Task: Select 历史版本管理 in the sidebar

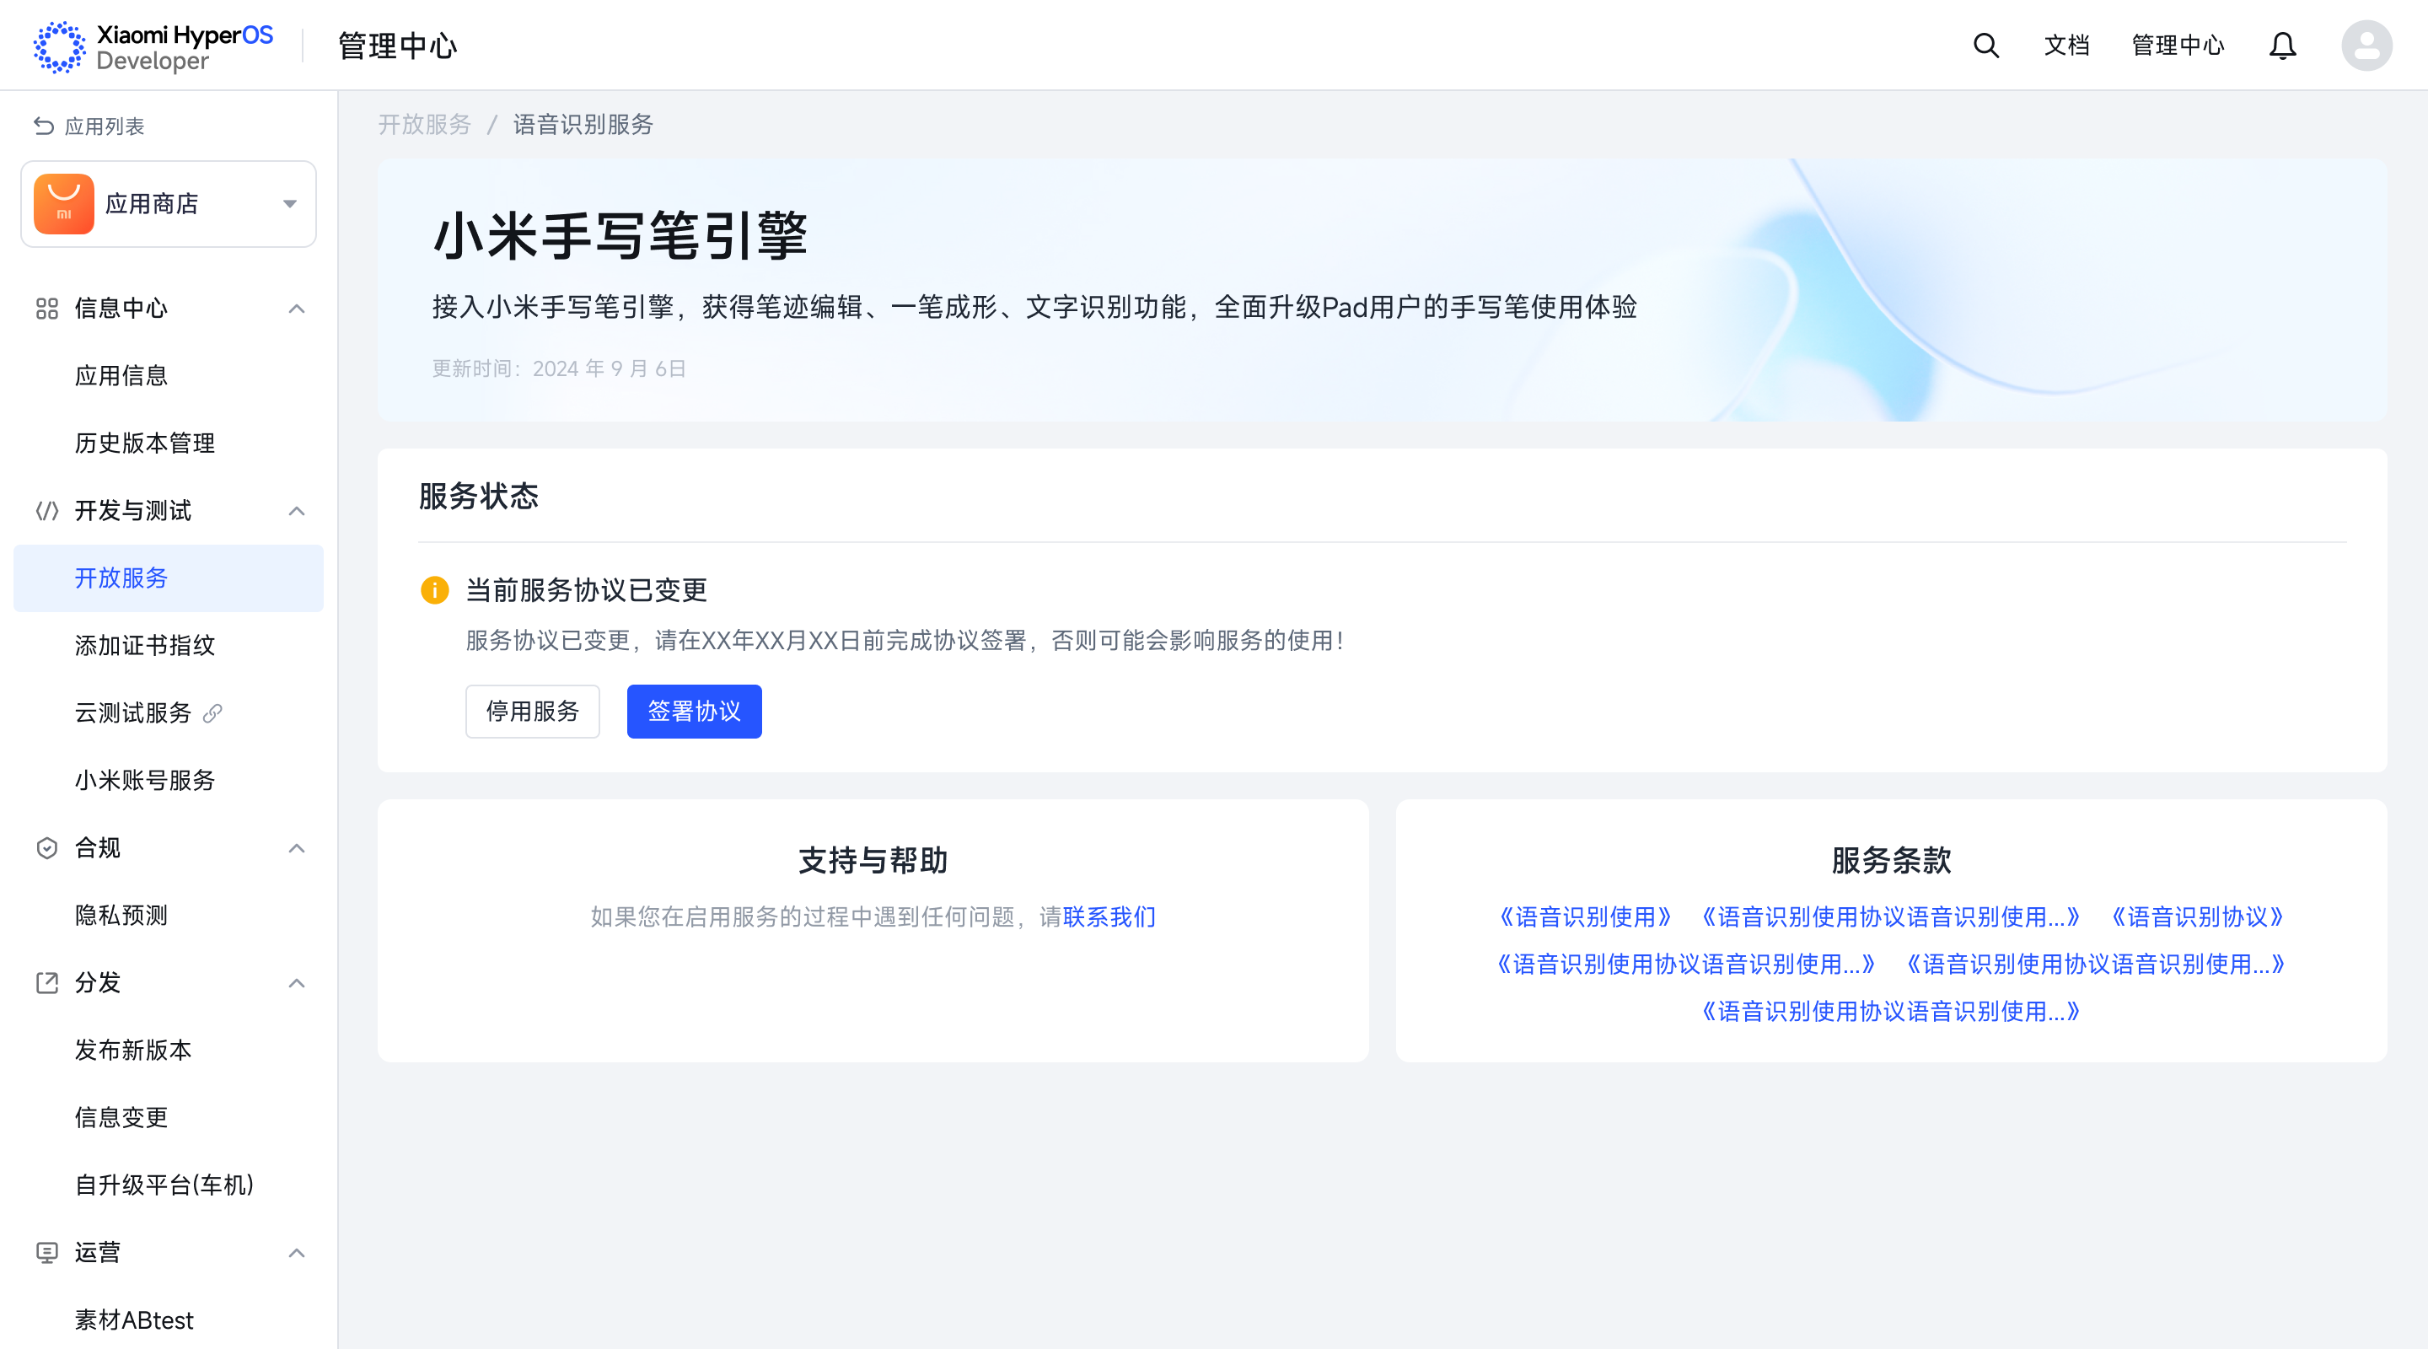Action: click(169, 443)
